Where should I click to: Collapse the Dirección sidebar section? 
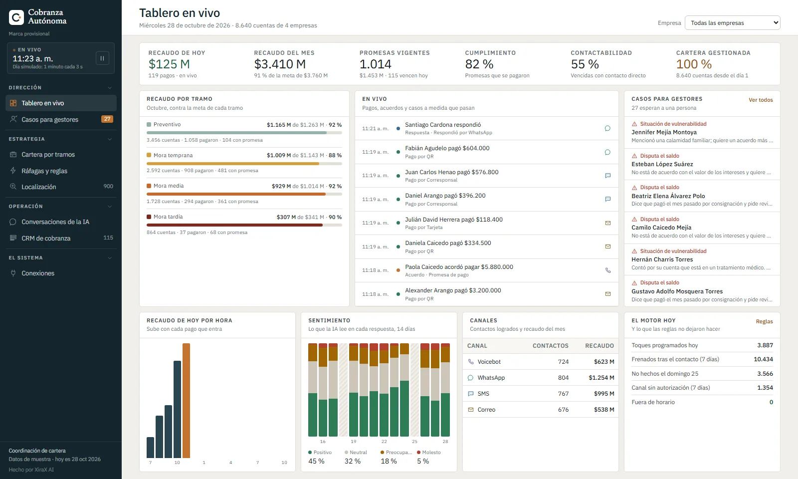pyautogui.click(x=110, y=88)
